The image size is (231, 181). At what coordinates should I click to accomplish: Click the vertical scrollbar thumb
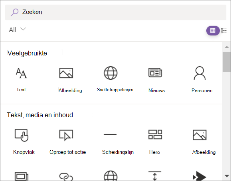pos(227,62)
